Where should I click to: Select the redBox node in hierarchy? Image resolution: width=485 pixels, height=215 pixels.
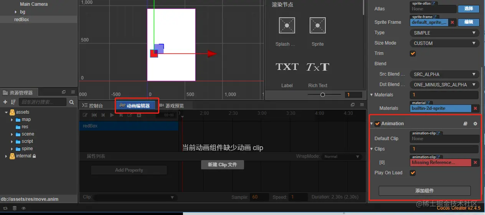38,20
